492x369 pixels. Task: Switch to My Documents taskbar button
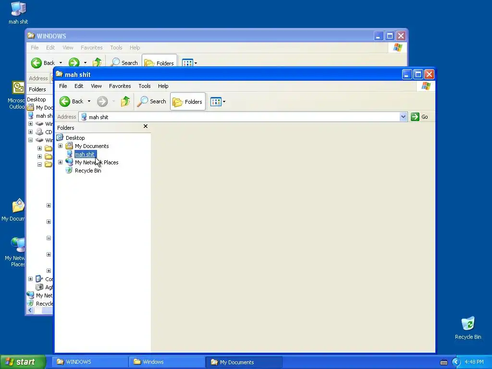[244, 362]
